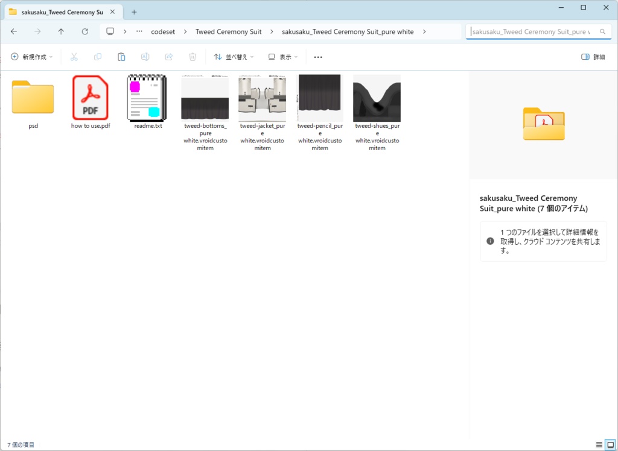
Task: Click the Cut scissors icon
Action: [74, 57]
